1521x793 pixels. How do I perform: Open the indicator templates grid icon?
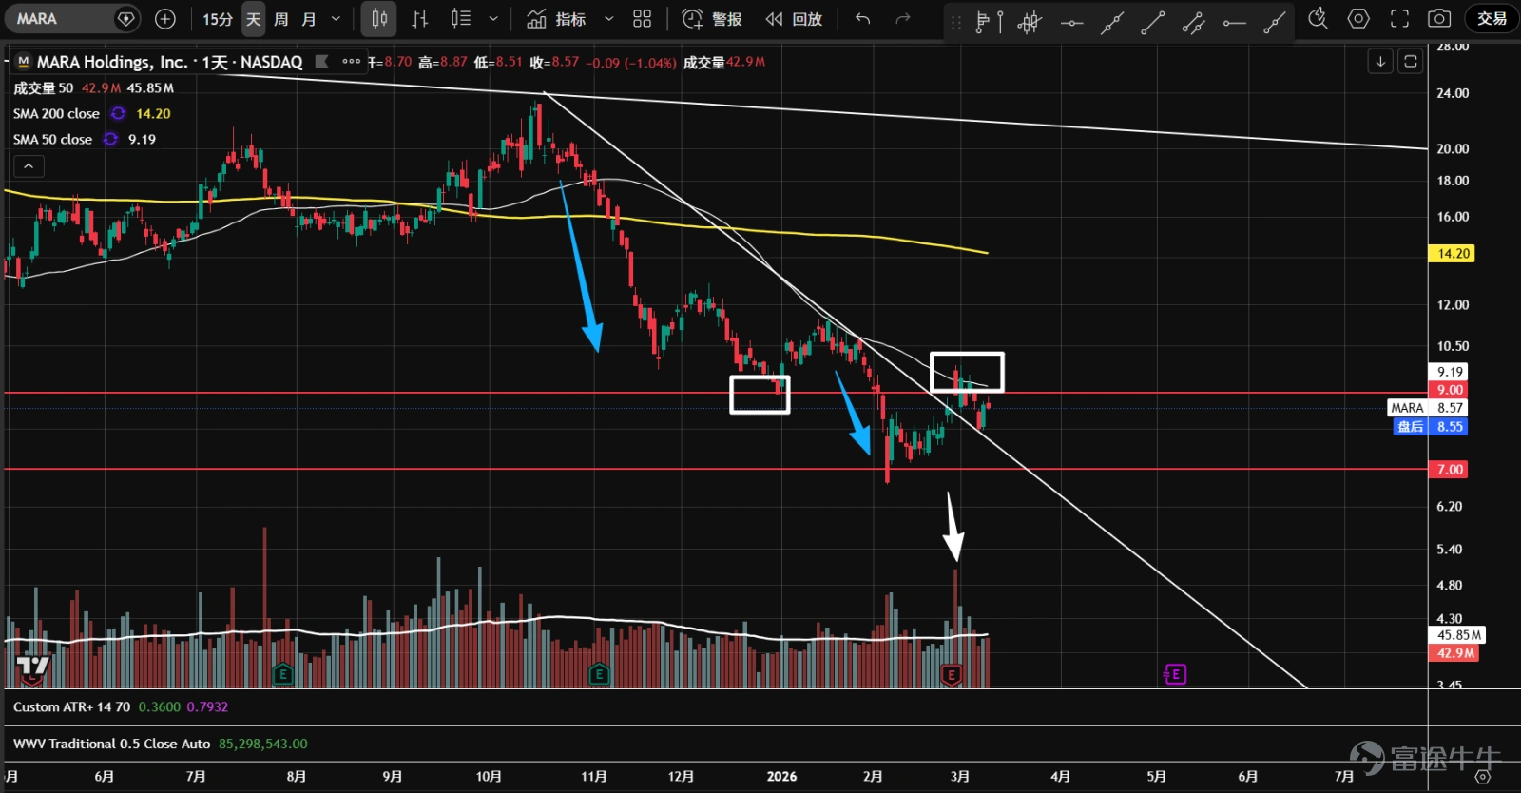643,19
